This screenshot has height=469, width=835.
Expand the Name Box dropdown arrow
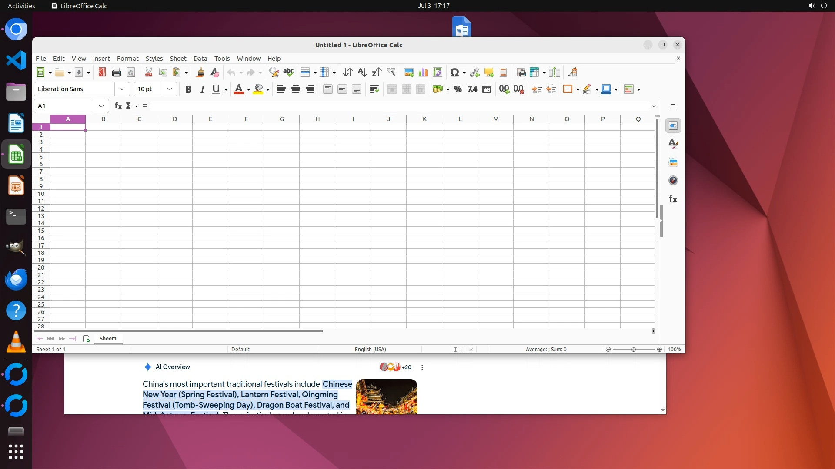(101, 106)
